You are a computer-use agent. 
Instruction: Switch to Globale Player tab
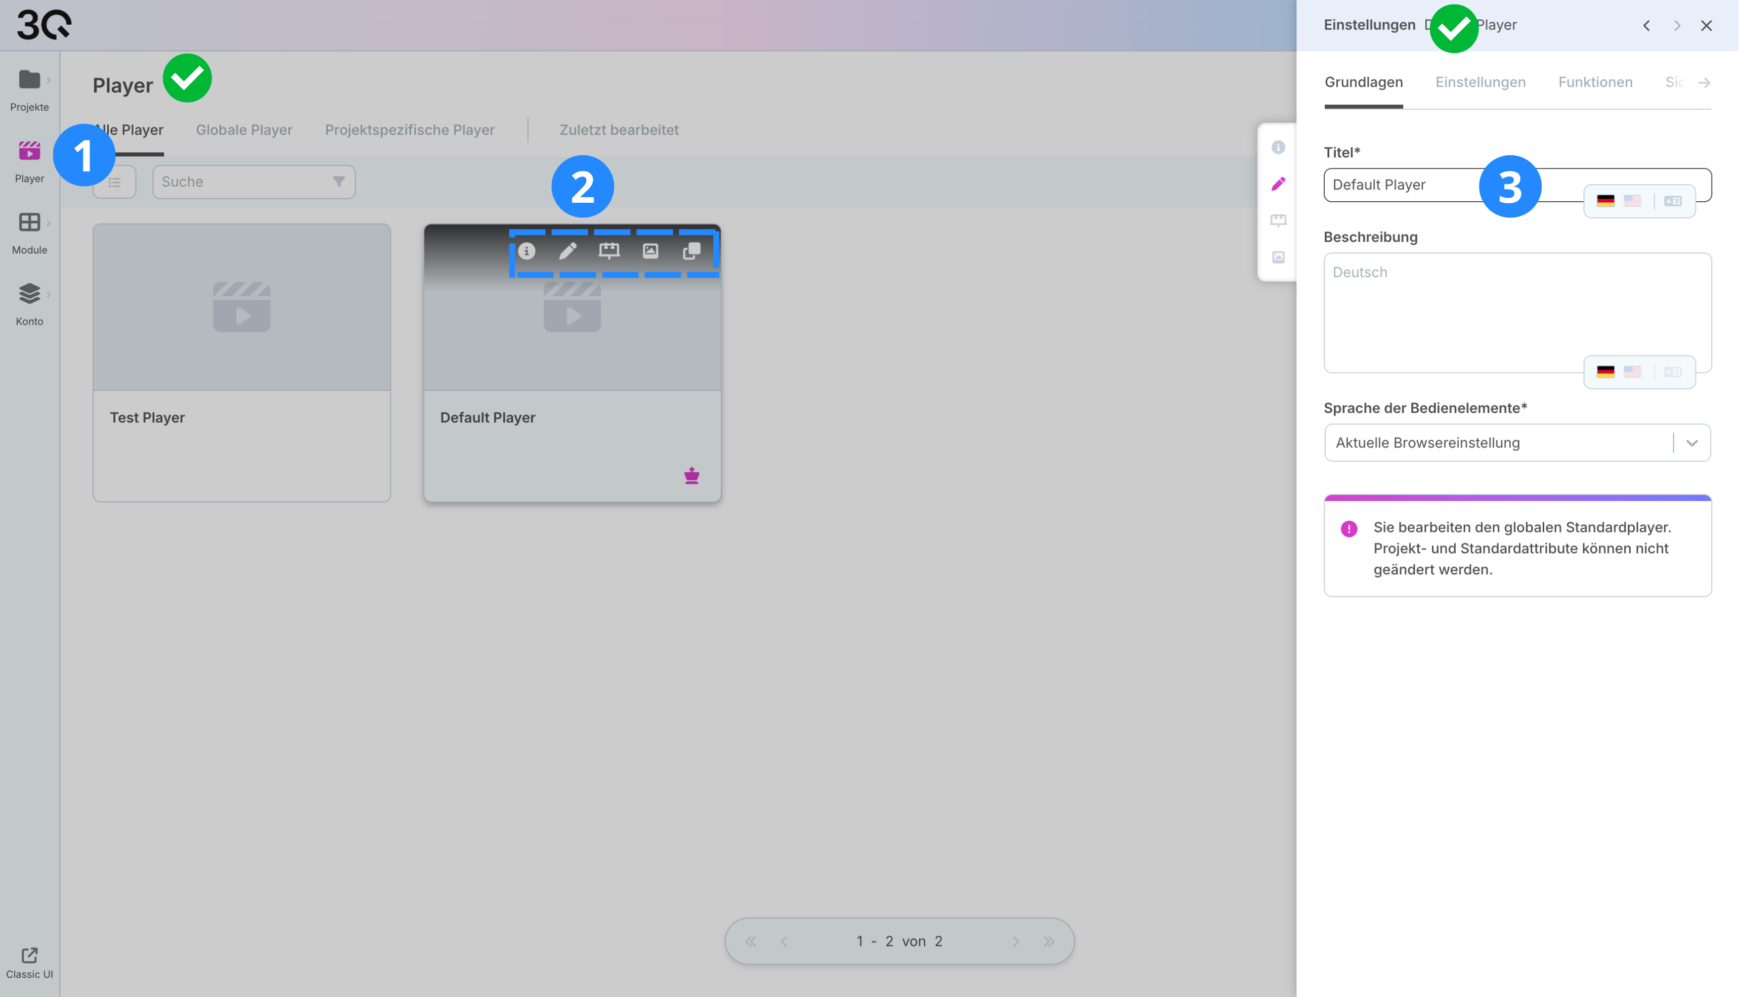tap(244, 130)
